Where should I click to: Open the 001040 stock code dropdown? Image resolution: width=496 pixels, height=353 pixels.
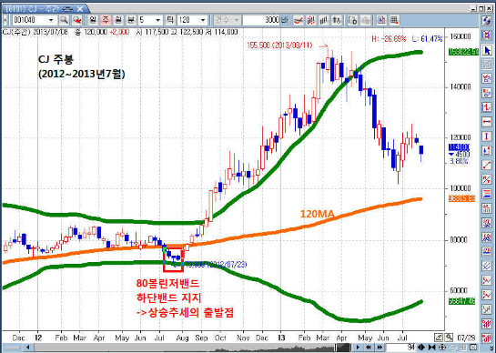pos(51,20)
